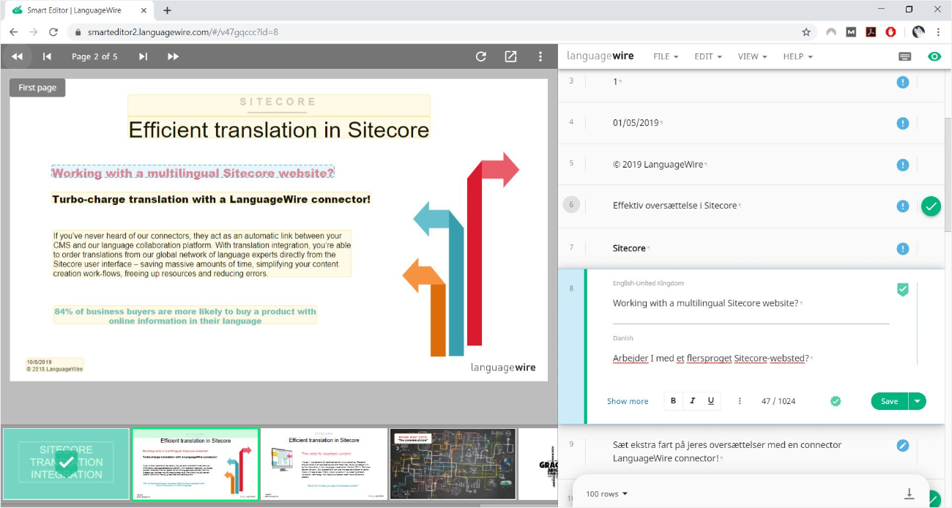Toggle underline formatting in segment 8
The width and height of the screenshot is (952, 508).
[710, 401]
